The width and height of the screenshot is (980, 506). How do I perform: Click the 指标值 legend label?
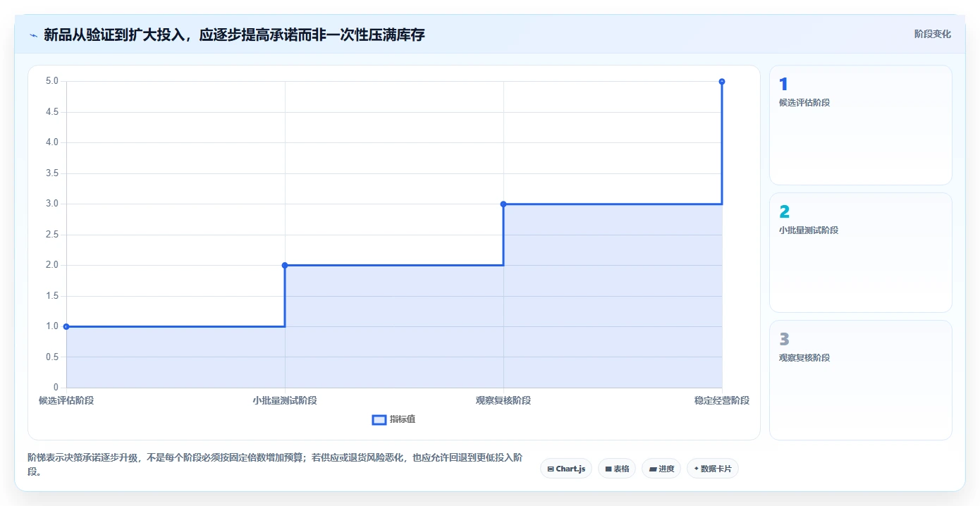click(403, 419)
